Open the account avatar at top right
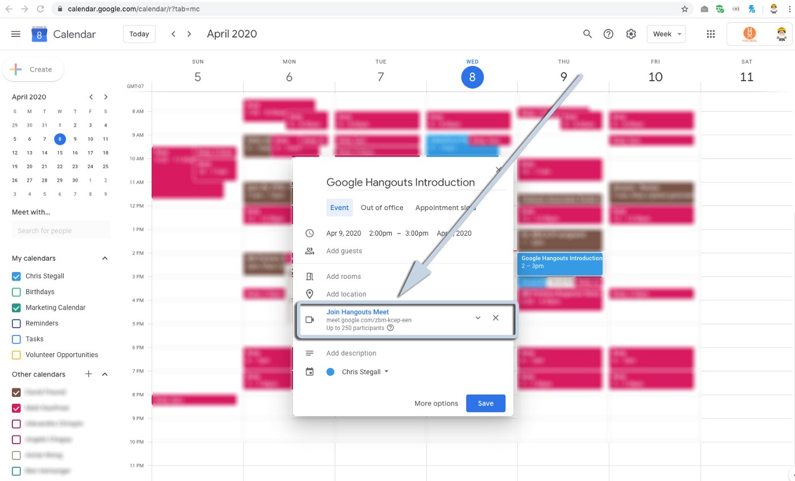 pyautogui.click(x=781, y=35)
